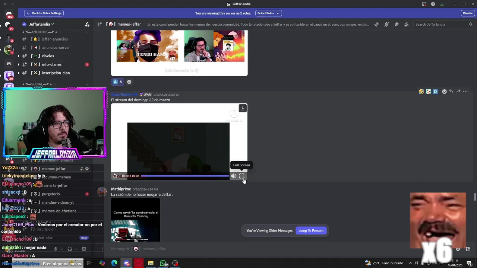Open add reaction smiley on message toolbar
This screenshot has height=268, width=477.
click(x=444, y=92)
